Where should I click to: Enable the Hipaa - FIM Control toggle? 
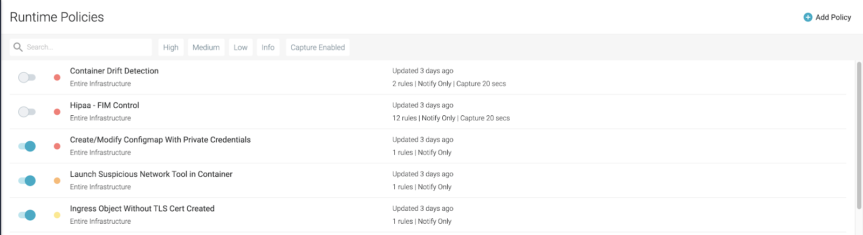click(26, 112)
